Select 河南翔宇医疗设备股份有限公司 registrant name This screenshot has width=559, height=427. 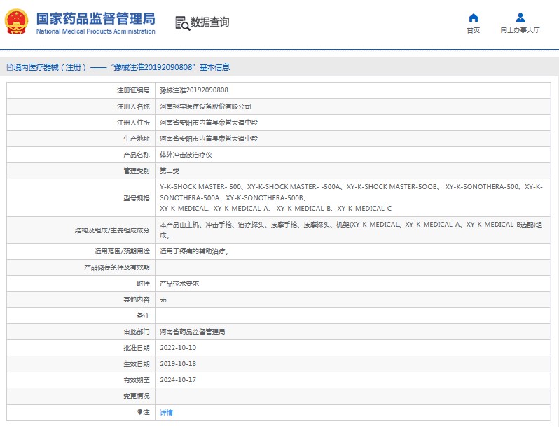coord(205,106)
